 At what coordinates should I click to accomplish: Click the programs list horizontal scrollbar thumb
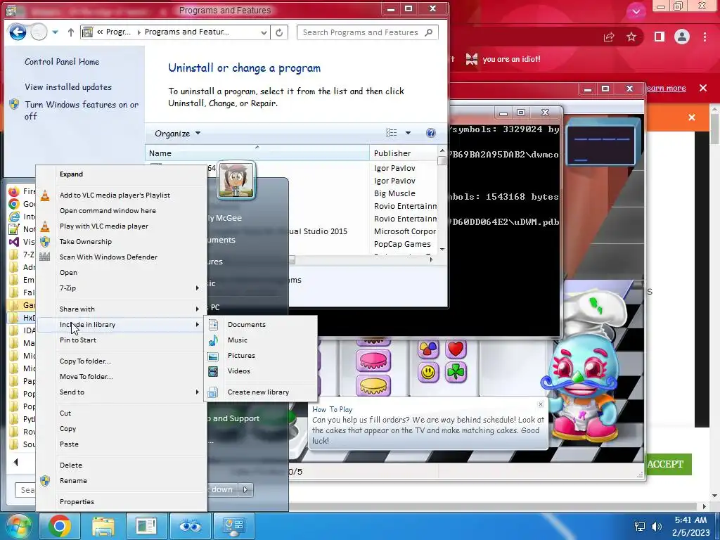click(x=292, y=260)
